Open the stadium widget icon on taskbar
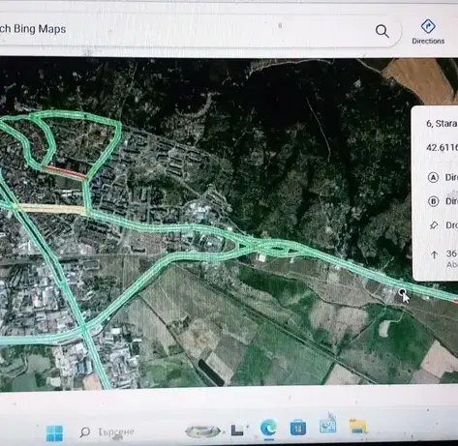Screen dimensions: 458x446 (x=202, y=431)
